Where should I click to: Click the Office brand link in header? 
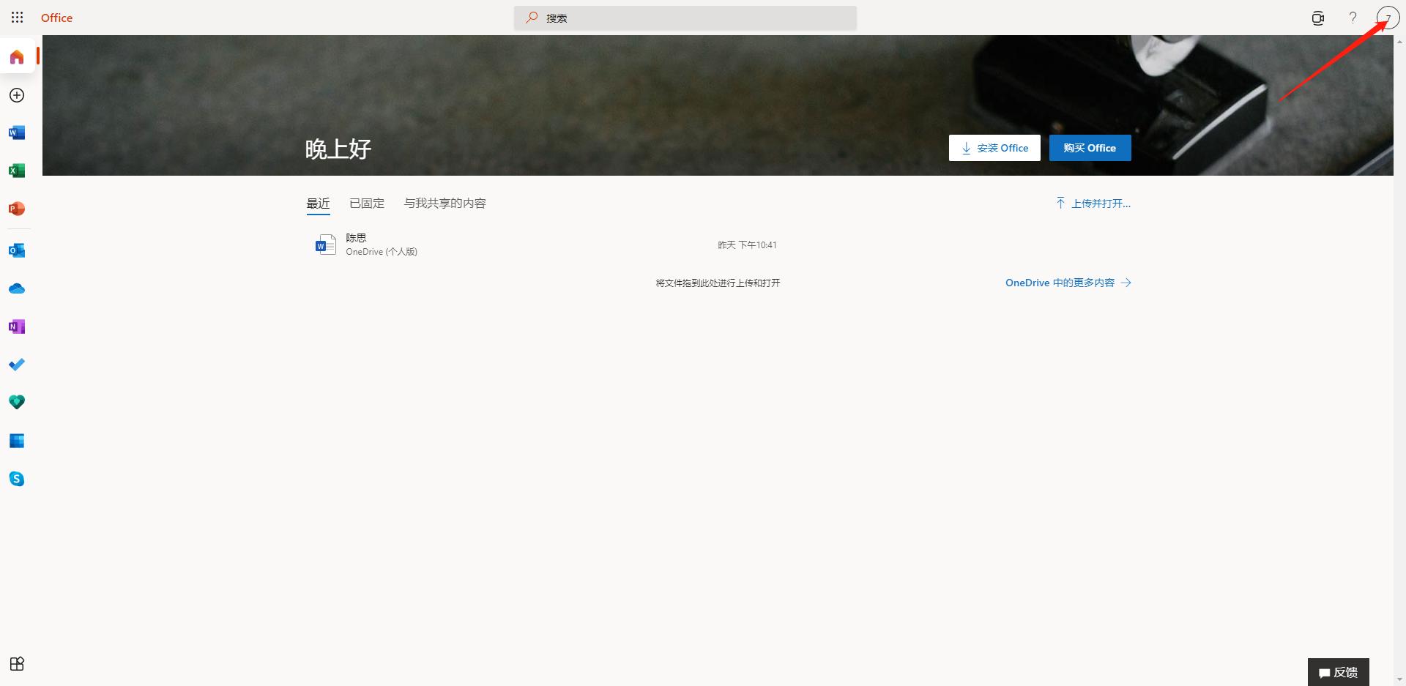[57, 18]
